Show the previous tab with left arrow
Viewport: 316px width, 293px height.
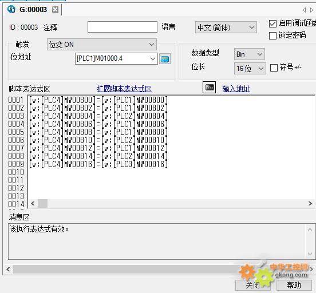click(x=305, y=10)
